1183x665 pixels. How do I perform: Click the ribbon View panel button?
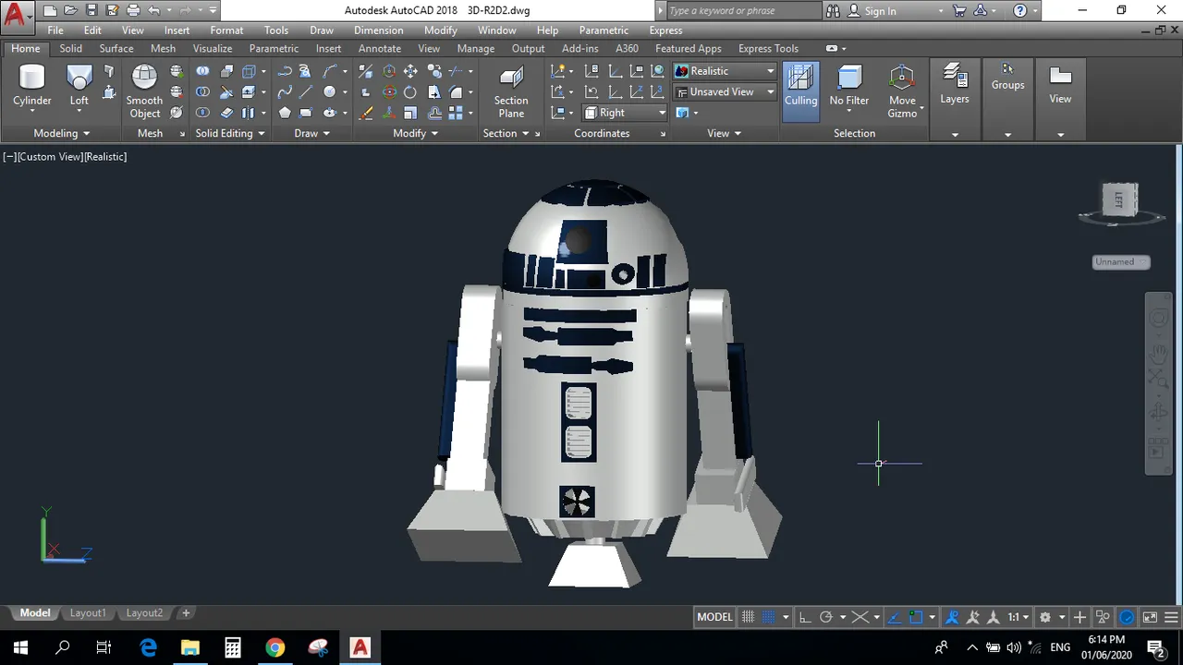(1060, 85)
